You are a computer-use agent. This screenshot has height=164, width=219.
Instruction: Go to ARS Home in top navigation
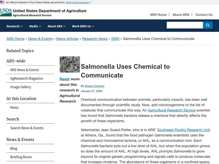158,15
